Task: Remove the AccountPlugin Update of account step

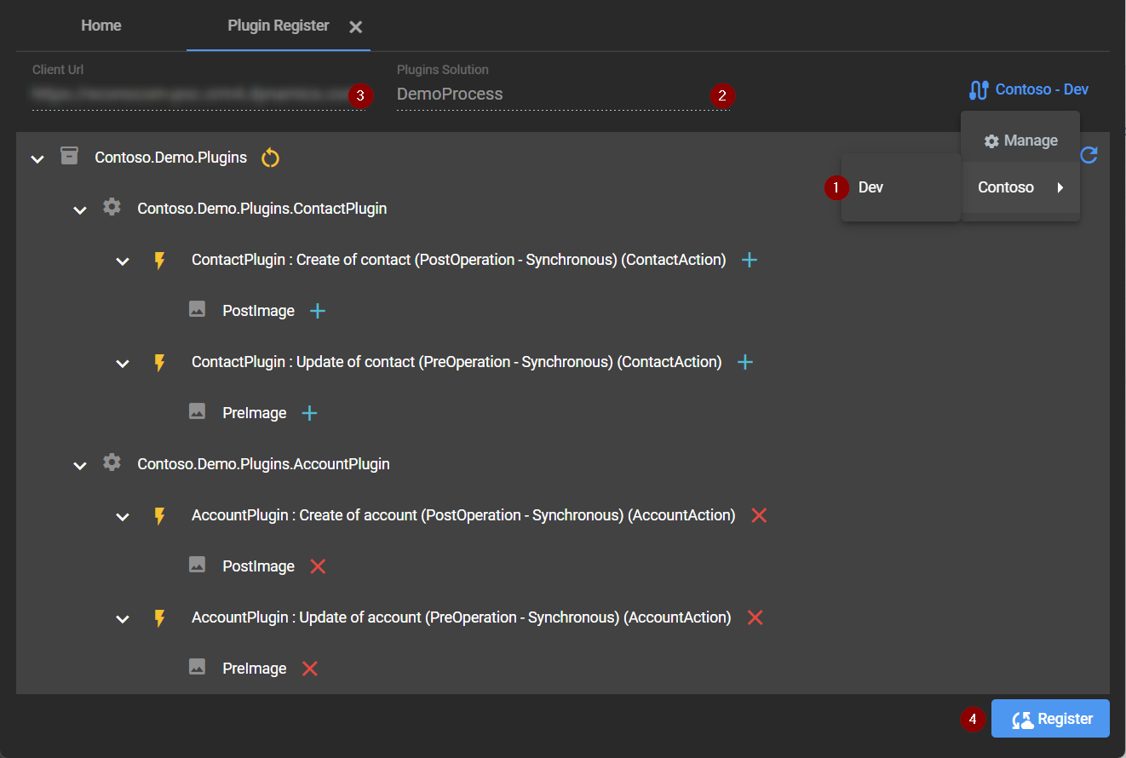Action: click(755, 617)
